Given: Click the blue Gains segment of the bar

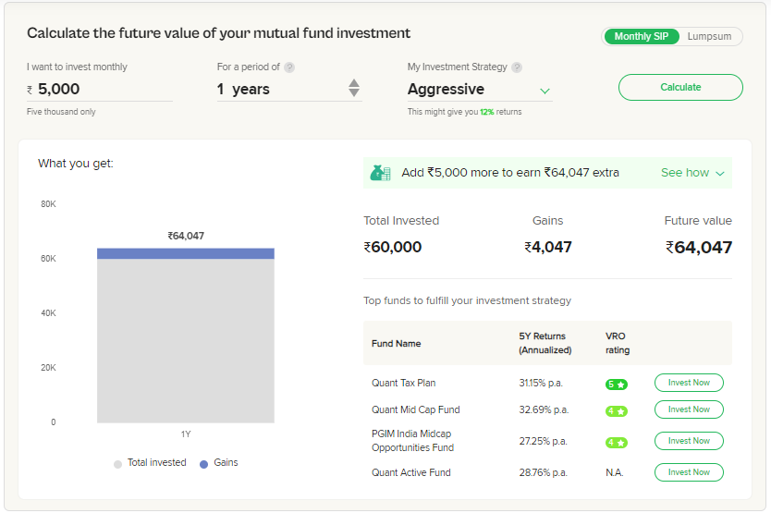Looking at the screenshot, I should 186,253.
